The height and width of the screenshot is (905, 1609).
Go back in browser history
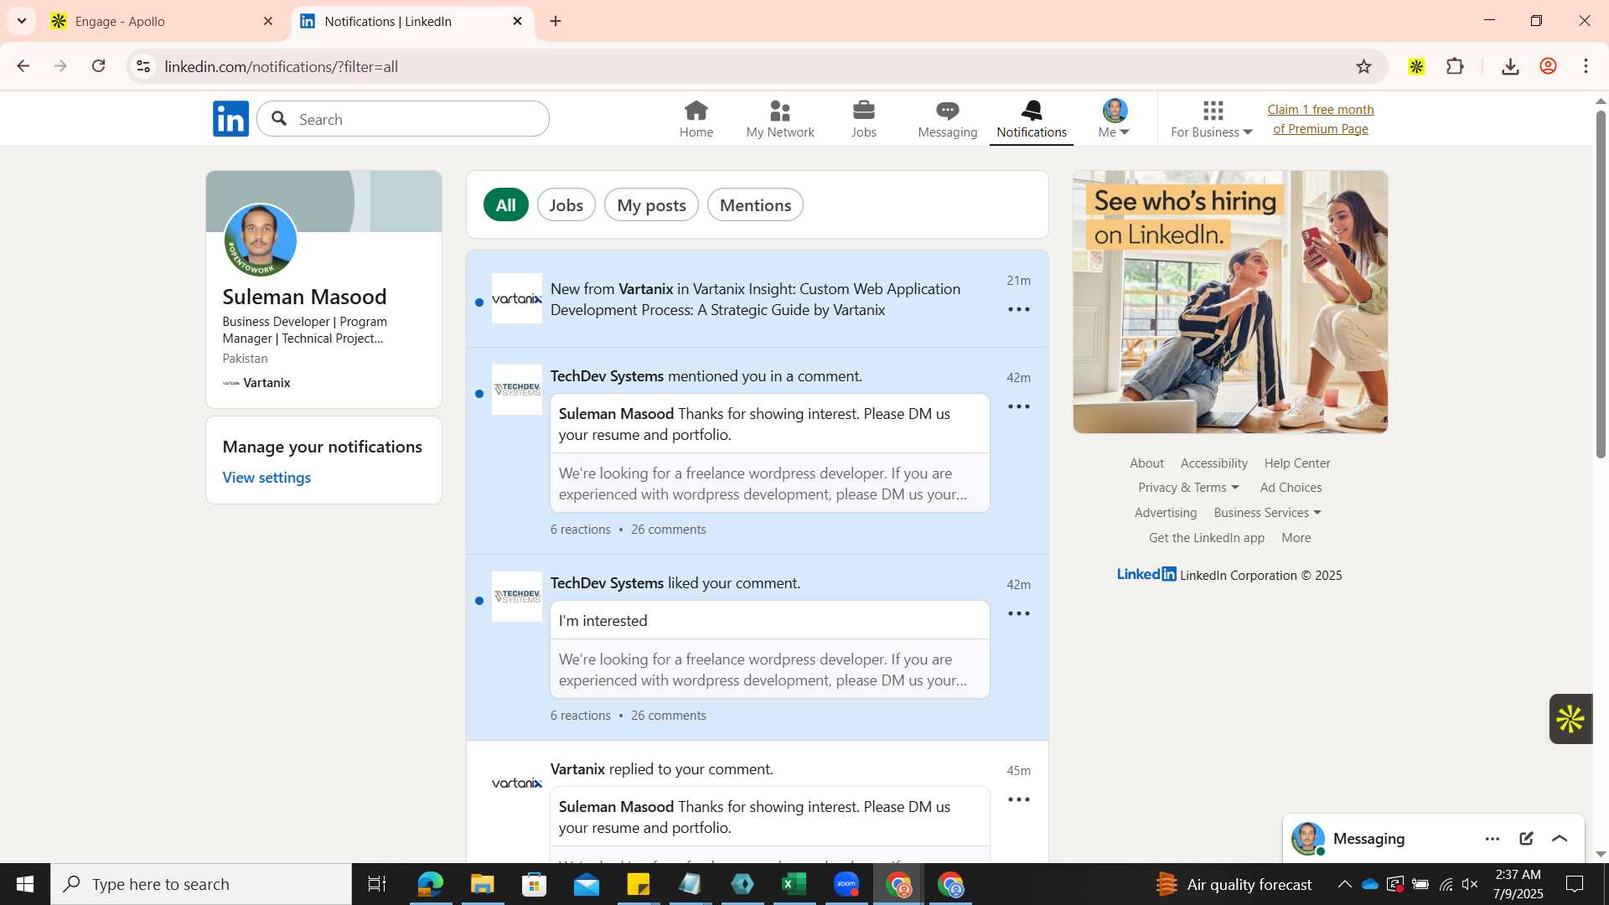23,66
